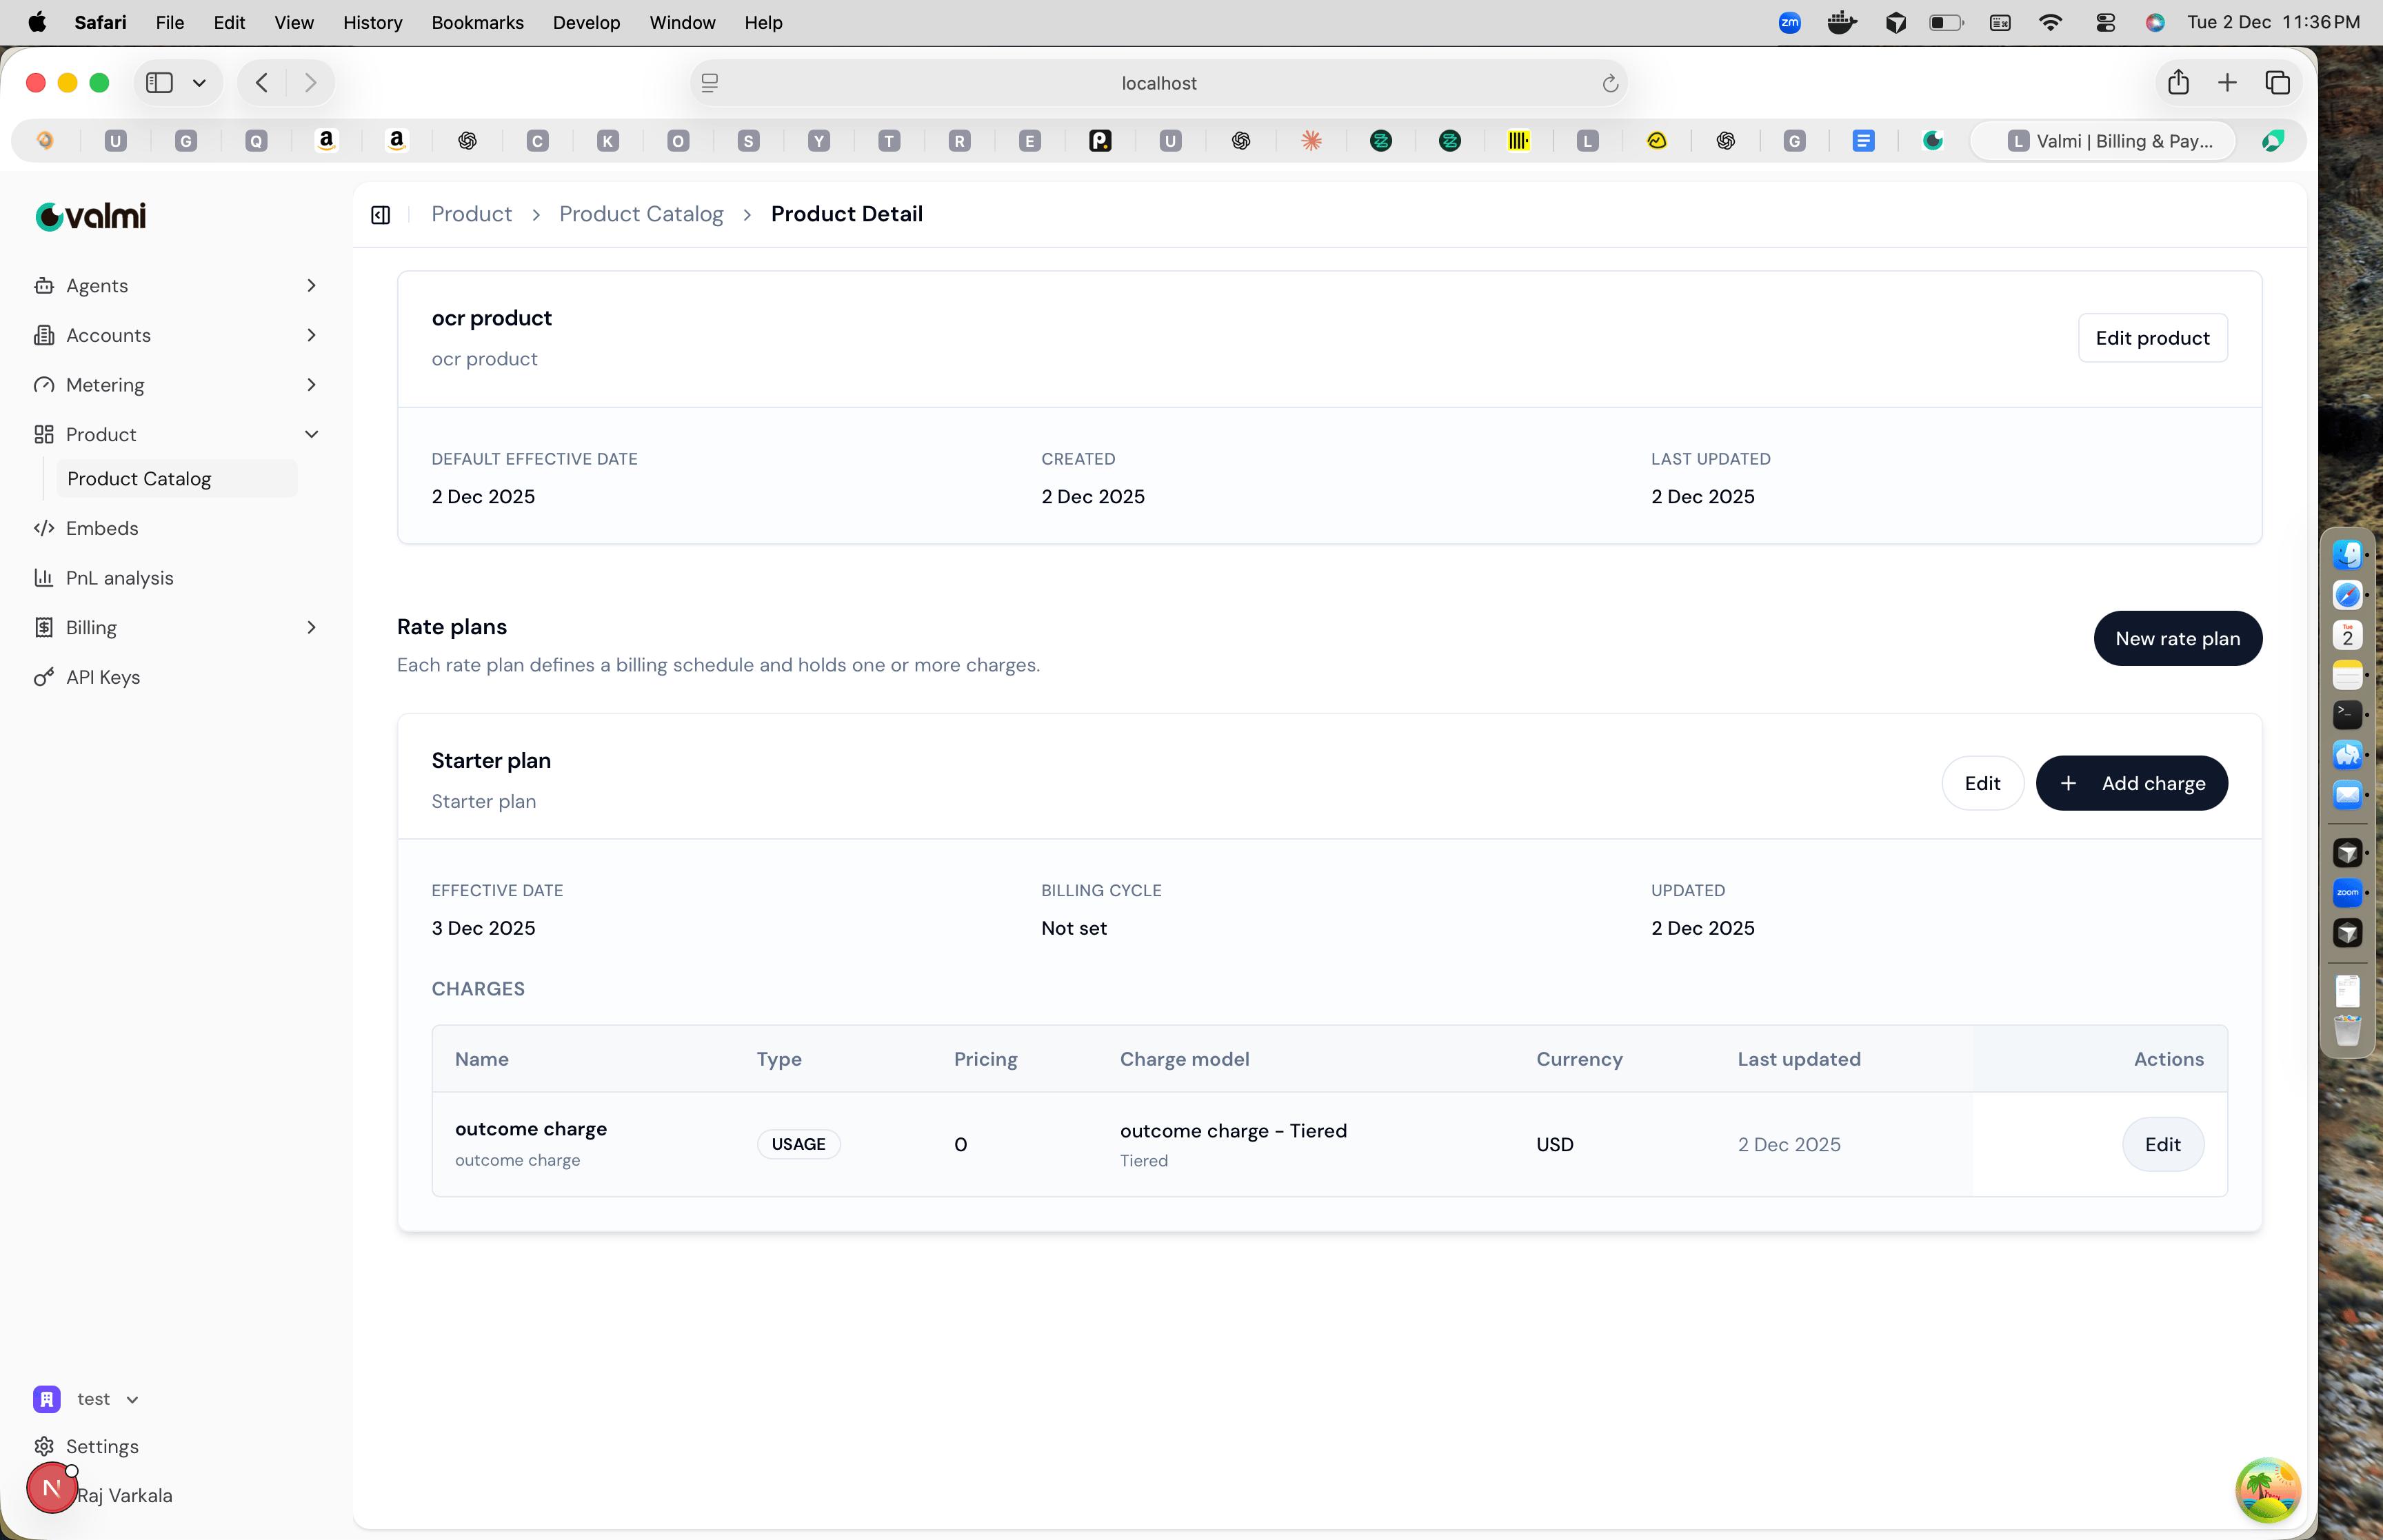Reload the localhost page
The height and width of the screenshot is (1540, 2383).
(x=1610, y=84)
